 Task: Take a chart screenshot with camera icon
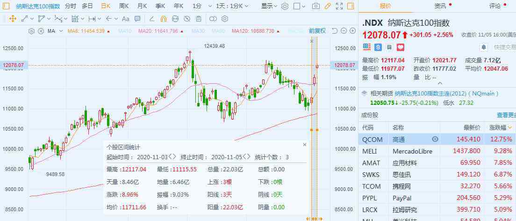coord(315,6)
